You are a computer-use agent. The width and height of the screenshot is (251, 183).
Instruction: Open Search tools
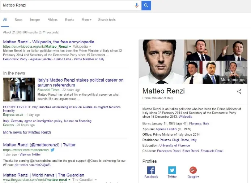(x=107, y=19)
